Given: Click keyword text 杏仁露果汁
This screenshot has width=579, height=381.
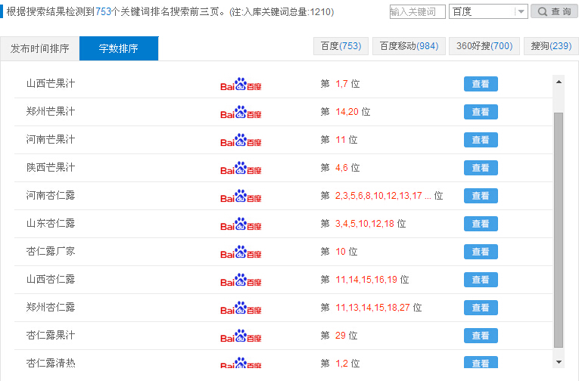Looking at the screenshot, I should pos(51,336).
